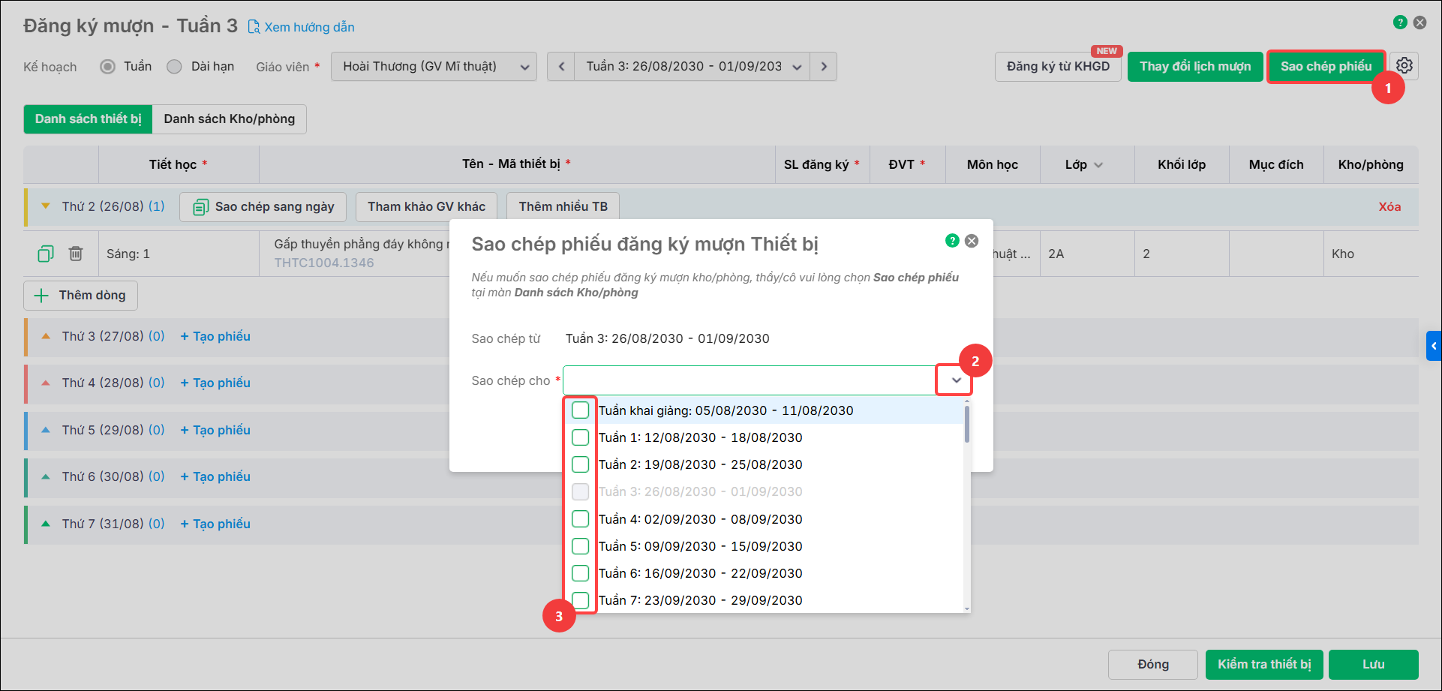Click Tham khảo GV khác button

[x=426, y=206]
